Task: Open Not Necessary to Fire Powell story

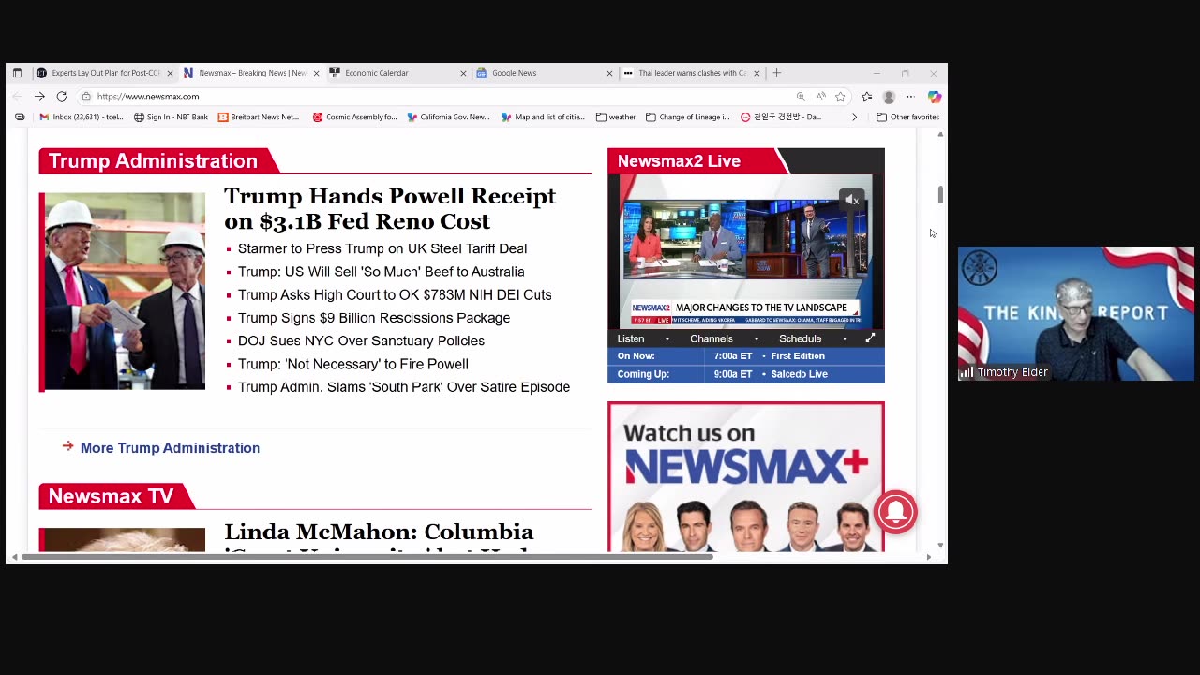Action: [353, 364]
